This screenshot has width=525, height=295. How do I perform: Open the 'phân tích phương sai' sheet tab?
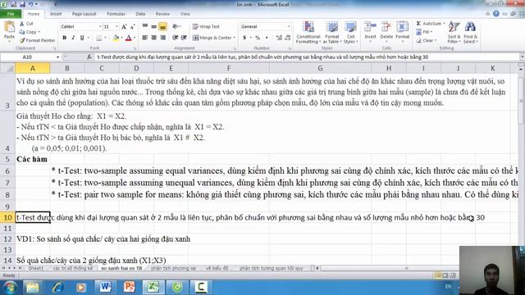coord(173,268)
